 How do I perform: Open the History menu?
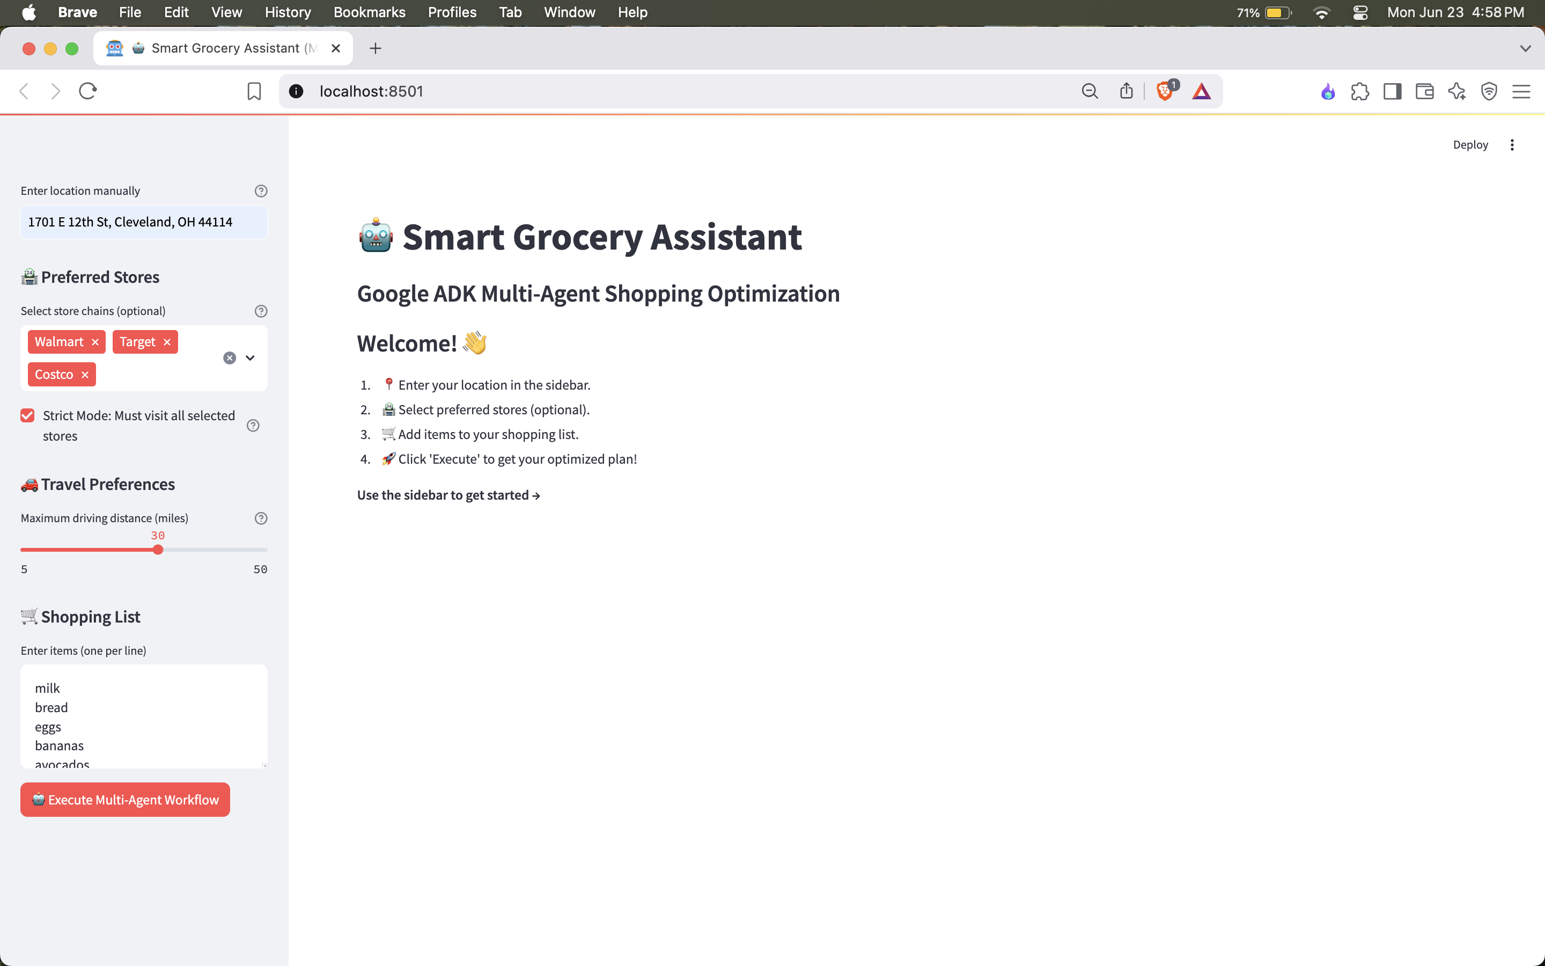tap(288, 12)
